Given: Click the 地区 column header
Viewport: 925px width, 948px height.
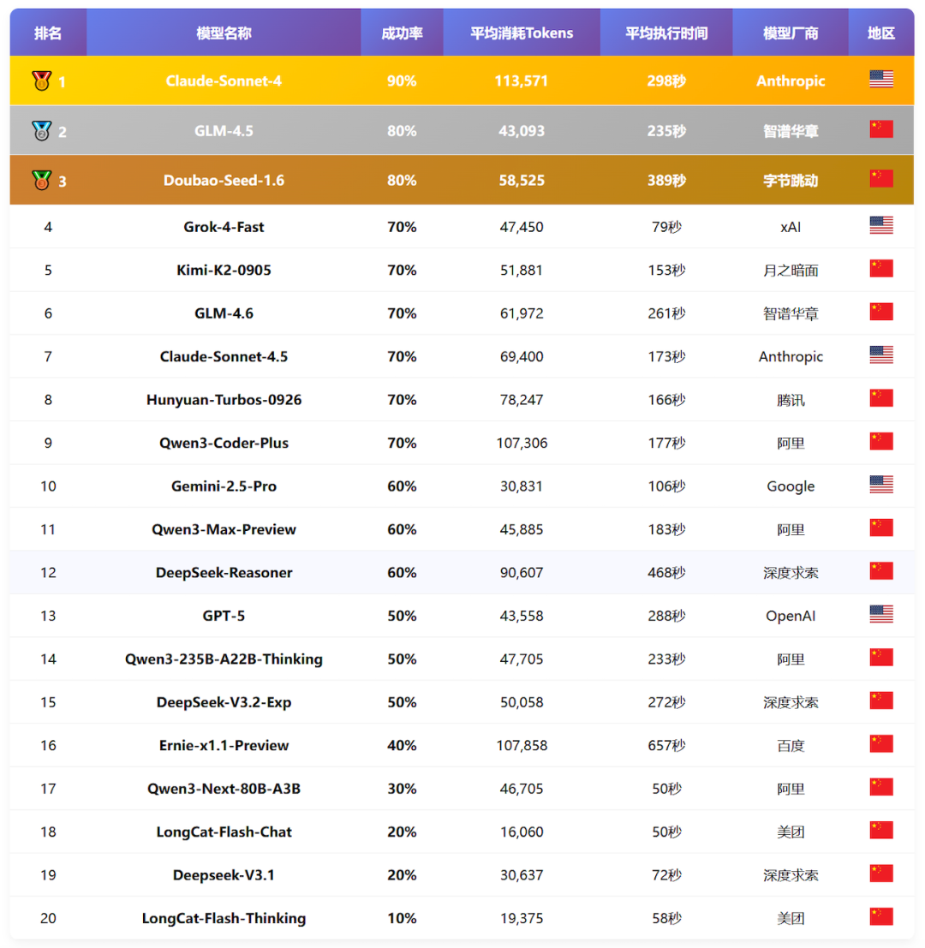Looking at the screenshot, I should coord(880,33).
